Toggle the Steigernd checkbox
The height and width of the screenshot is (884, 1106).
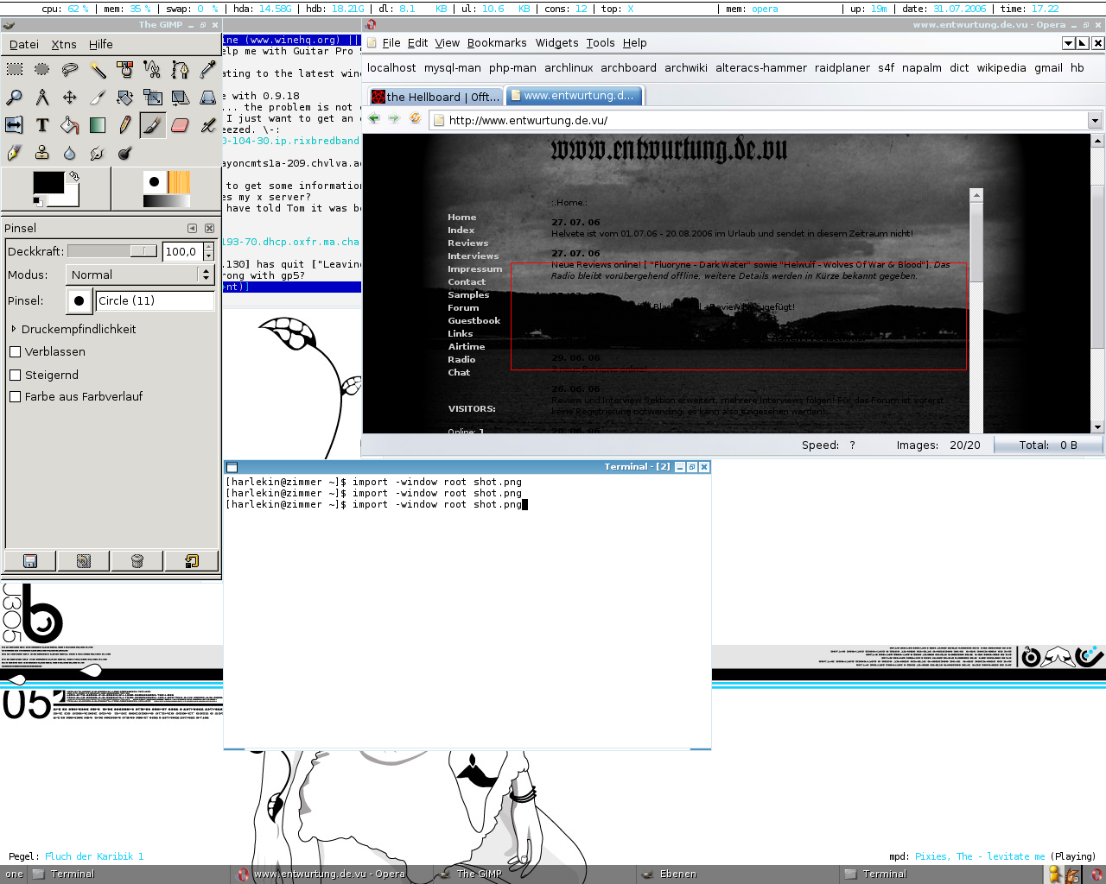point(16,376)
